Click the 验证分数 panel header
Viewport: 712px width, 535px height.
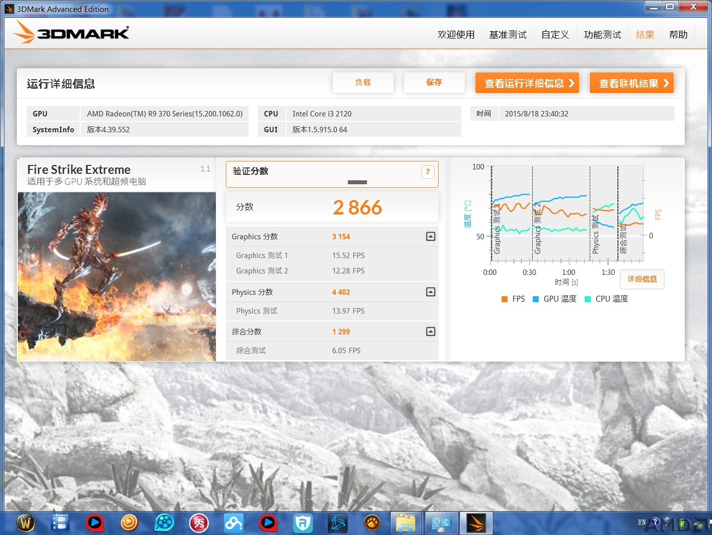pos(332,174)
